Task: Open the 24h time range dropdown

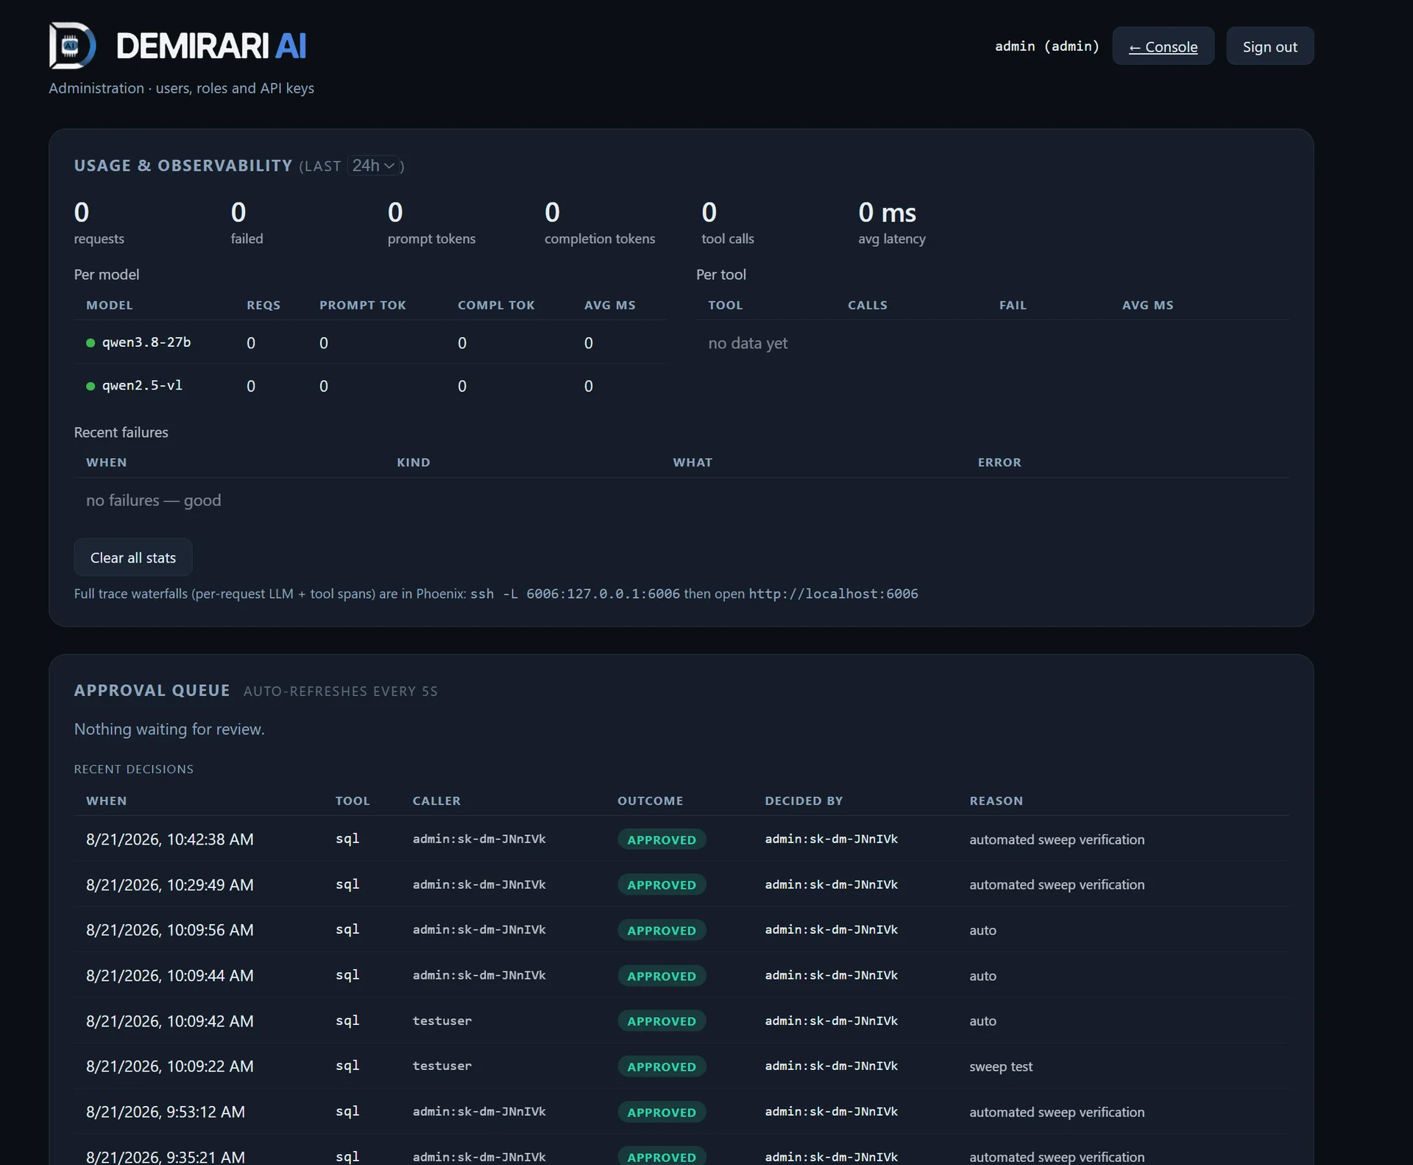Action: coord(373,166)
